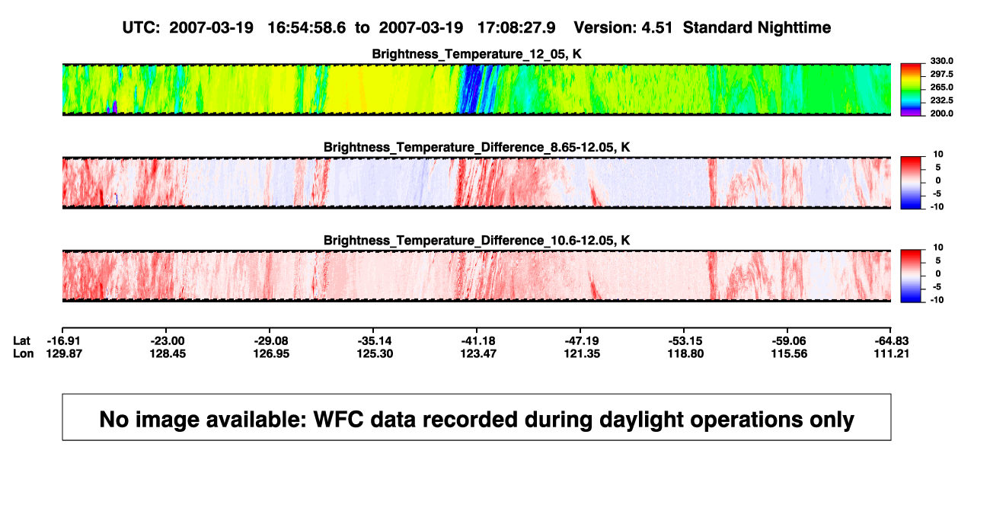Click the Standard Nighttime label

757,27
